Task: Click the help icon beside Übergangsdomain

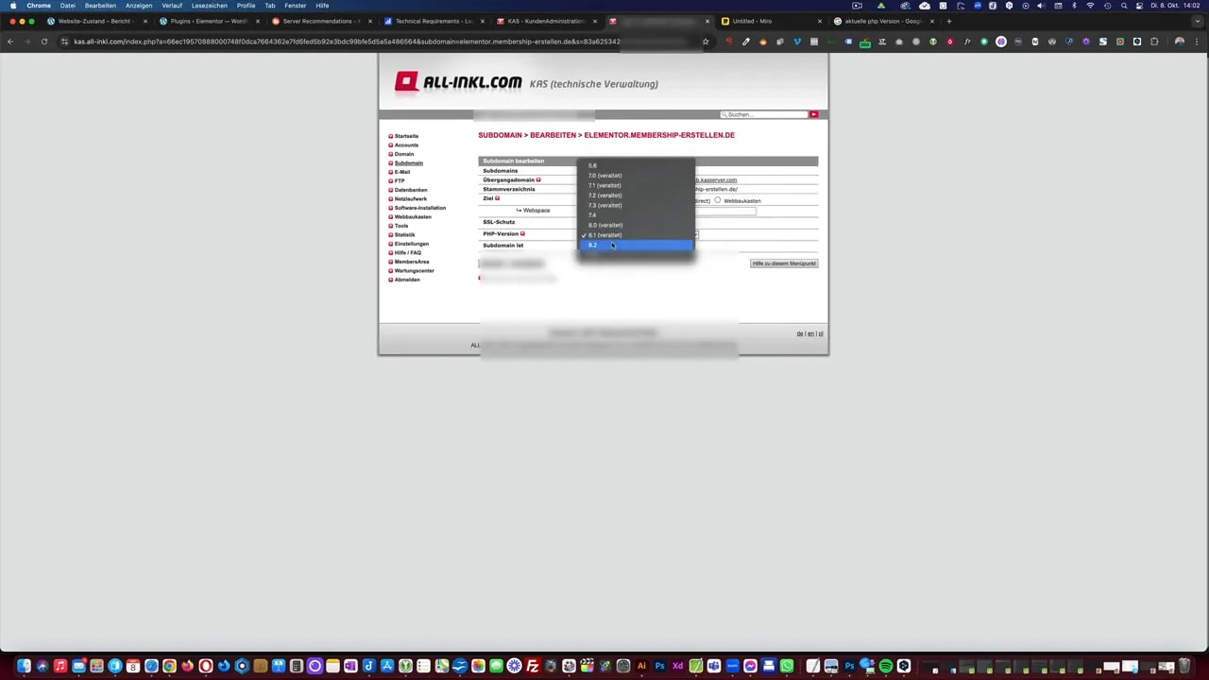Action: coord(539,179)
